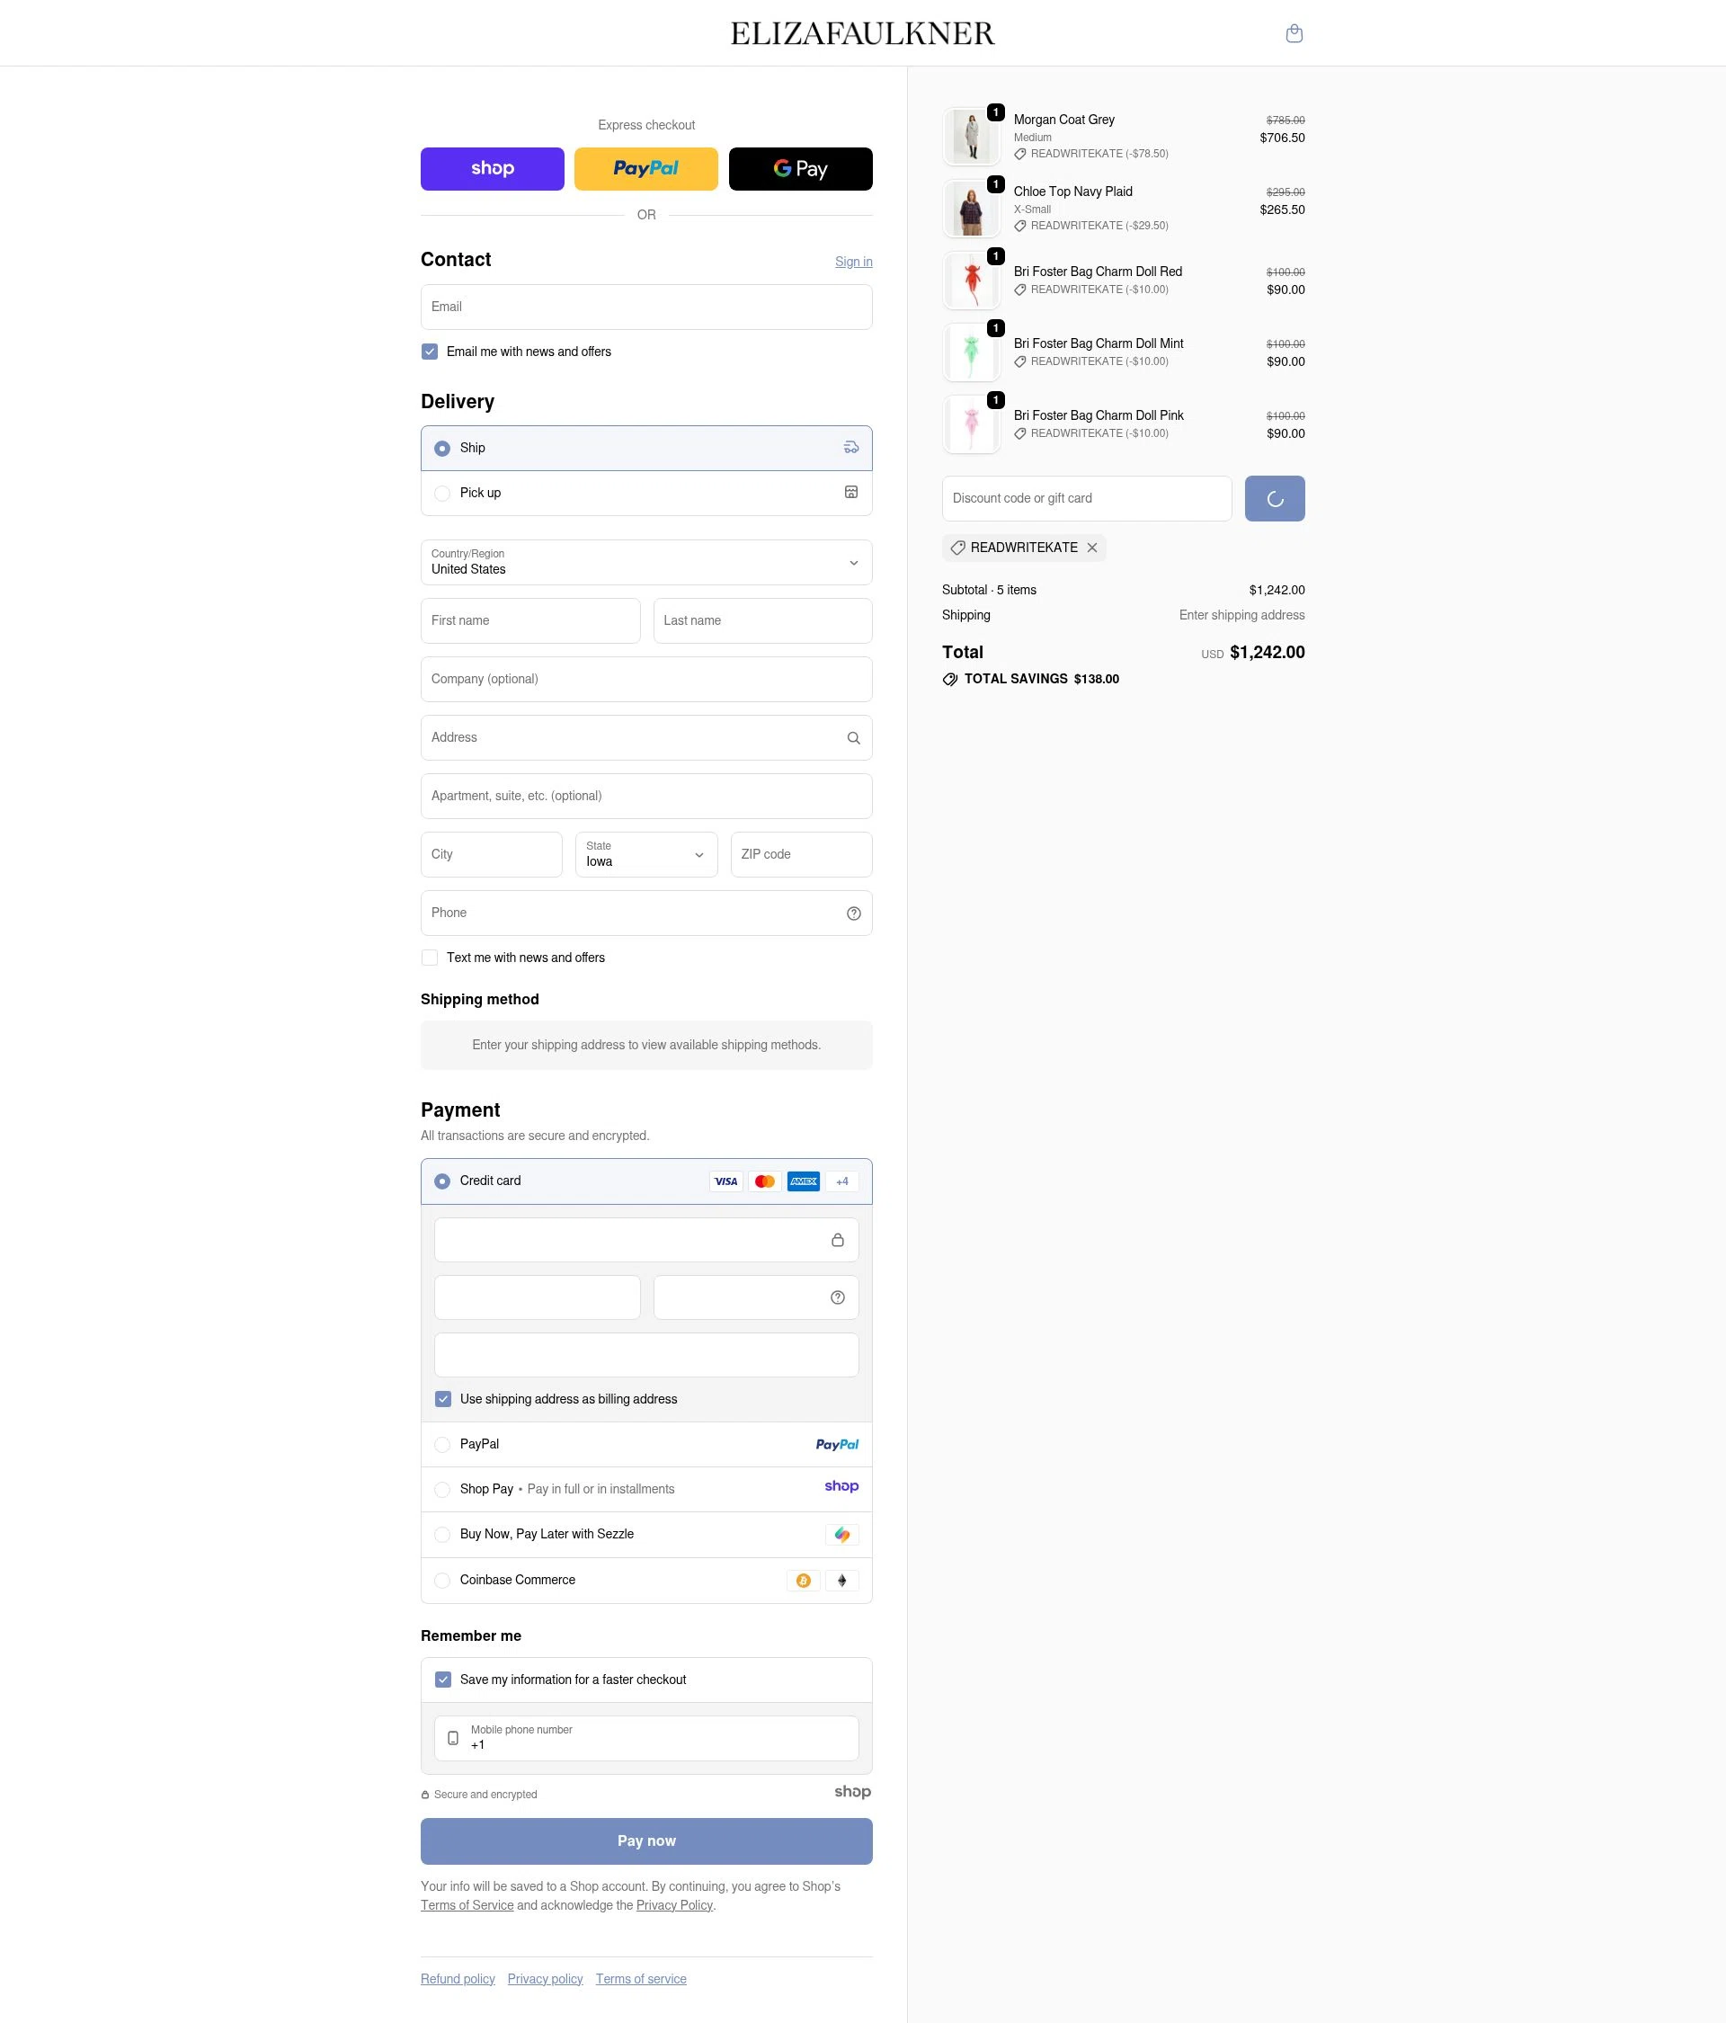This screenshot has width=1726, height=2023.
Task: Remove the READWRITEKATE discount tag
Action: pyautogui.click(x=1091, y=548)
